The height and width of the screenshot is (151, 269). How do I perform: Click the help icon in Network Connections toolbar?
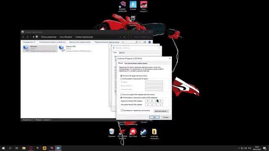pyautogui.click(x=150, y=42)
